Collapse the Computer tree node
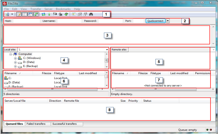This screenshot has height=134, width=218. [11, 54]
